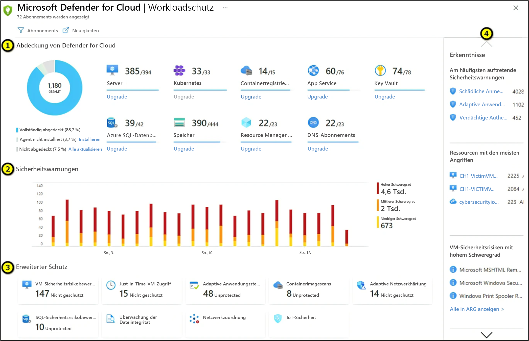Click the DNS-Abonnements icon

(313, 123)
